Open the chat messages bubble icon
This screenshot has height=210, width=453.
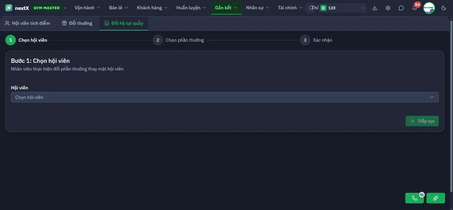point(401,8)
